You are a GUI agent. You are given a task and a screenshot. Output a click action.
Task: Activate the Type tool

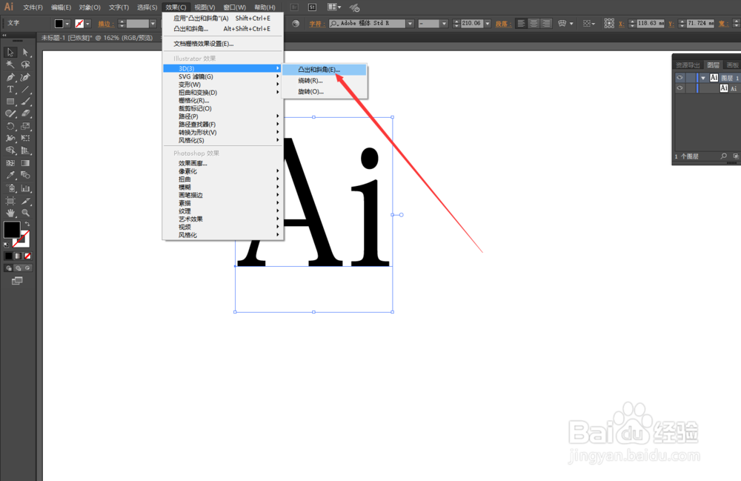tap(10, 89)
